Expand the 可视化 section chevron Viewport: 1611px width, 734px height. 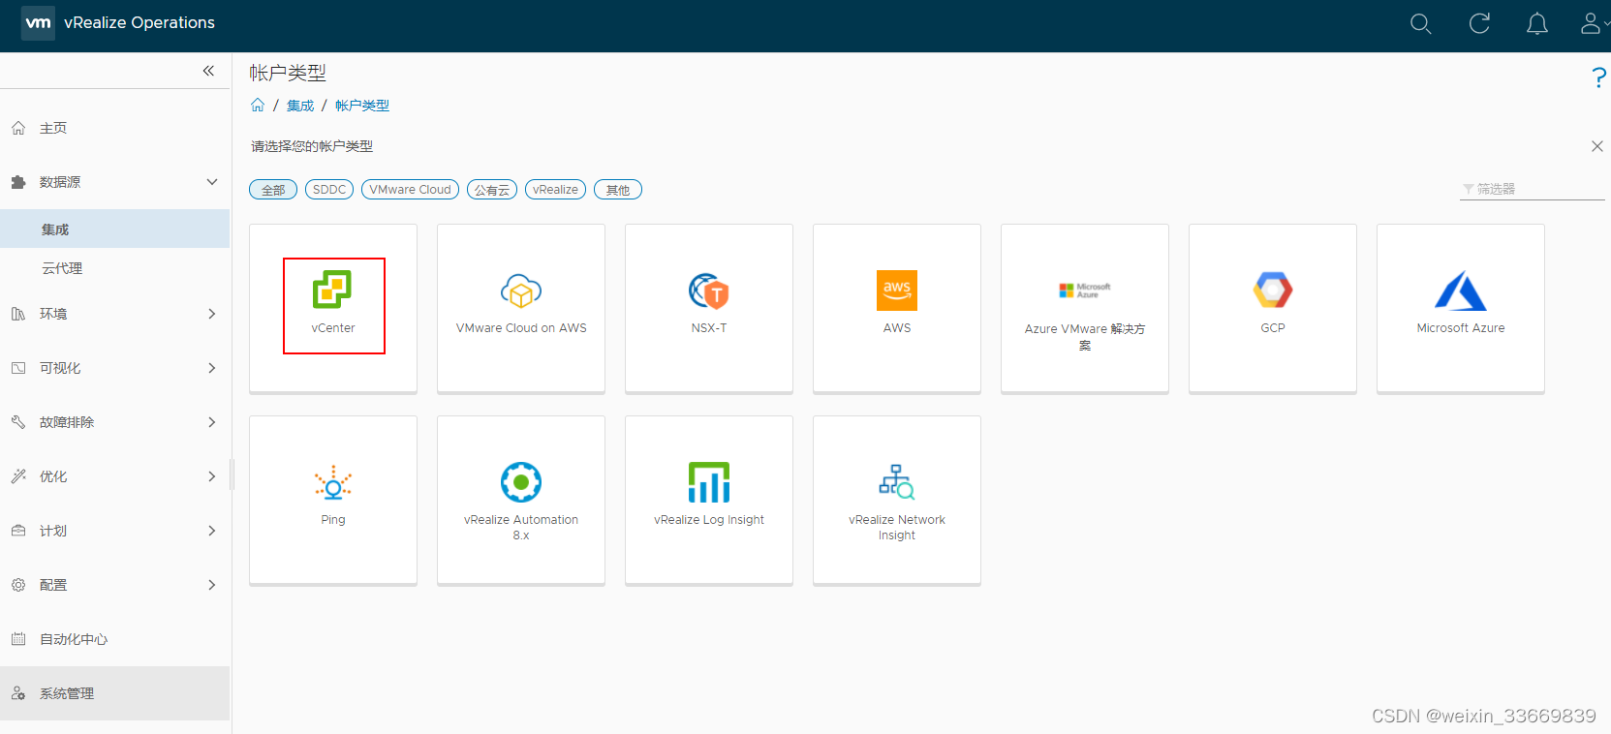coord(212,368)
